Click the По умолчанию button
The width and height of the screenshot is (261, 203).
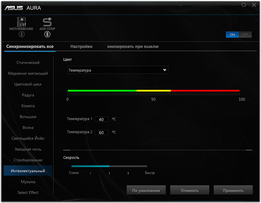146,190
